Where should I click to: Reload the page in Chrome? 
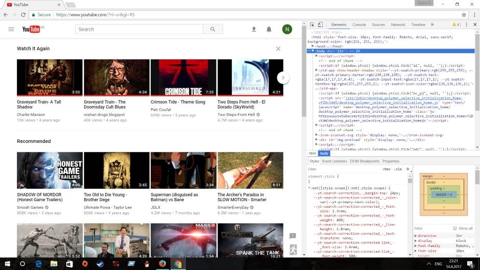(23, 15)
